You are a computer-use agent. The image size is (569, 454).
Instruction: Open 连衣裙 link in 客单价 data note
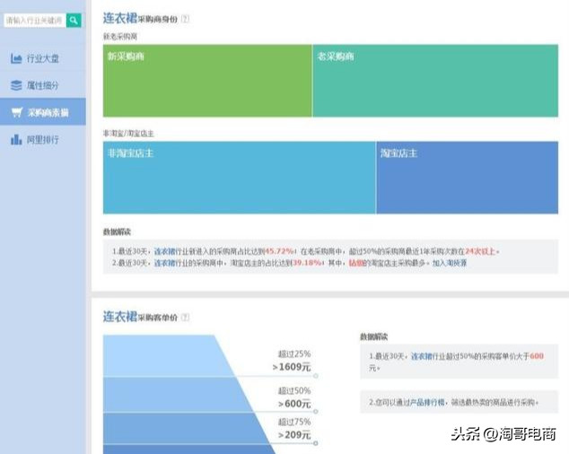click(422, 356)
